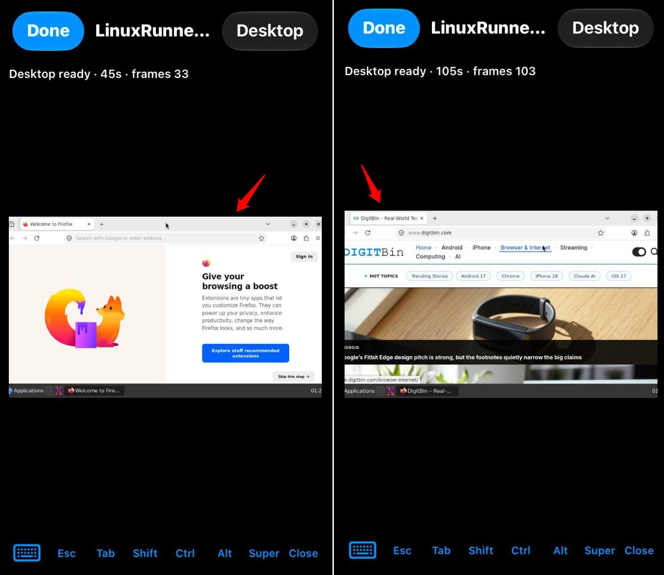664x575 pixels.
Task: Bookmark the DigitBin page with the star icon
Action: pos(601,233)
